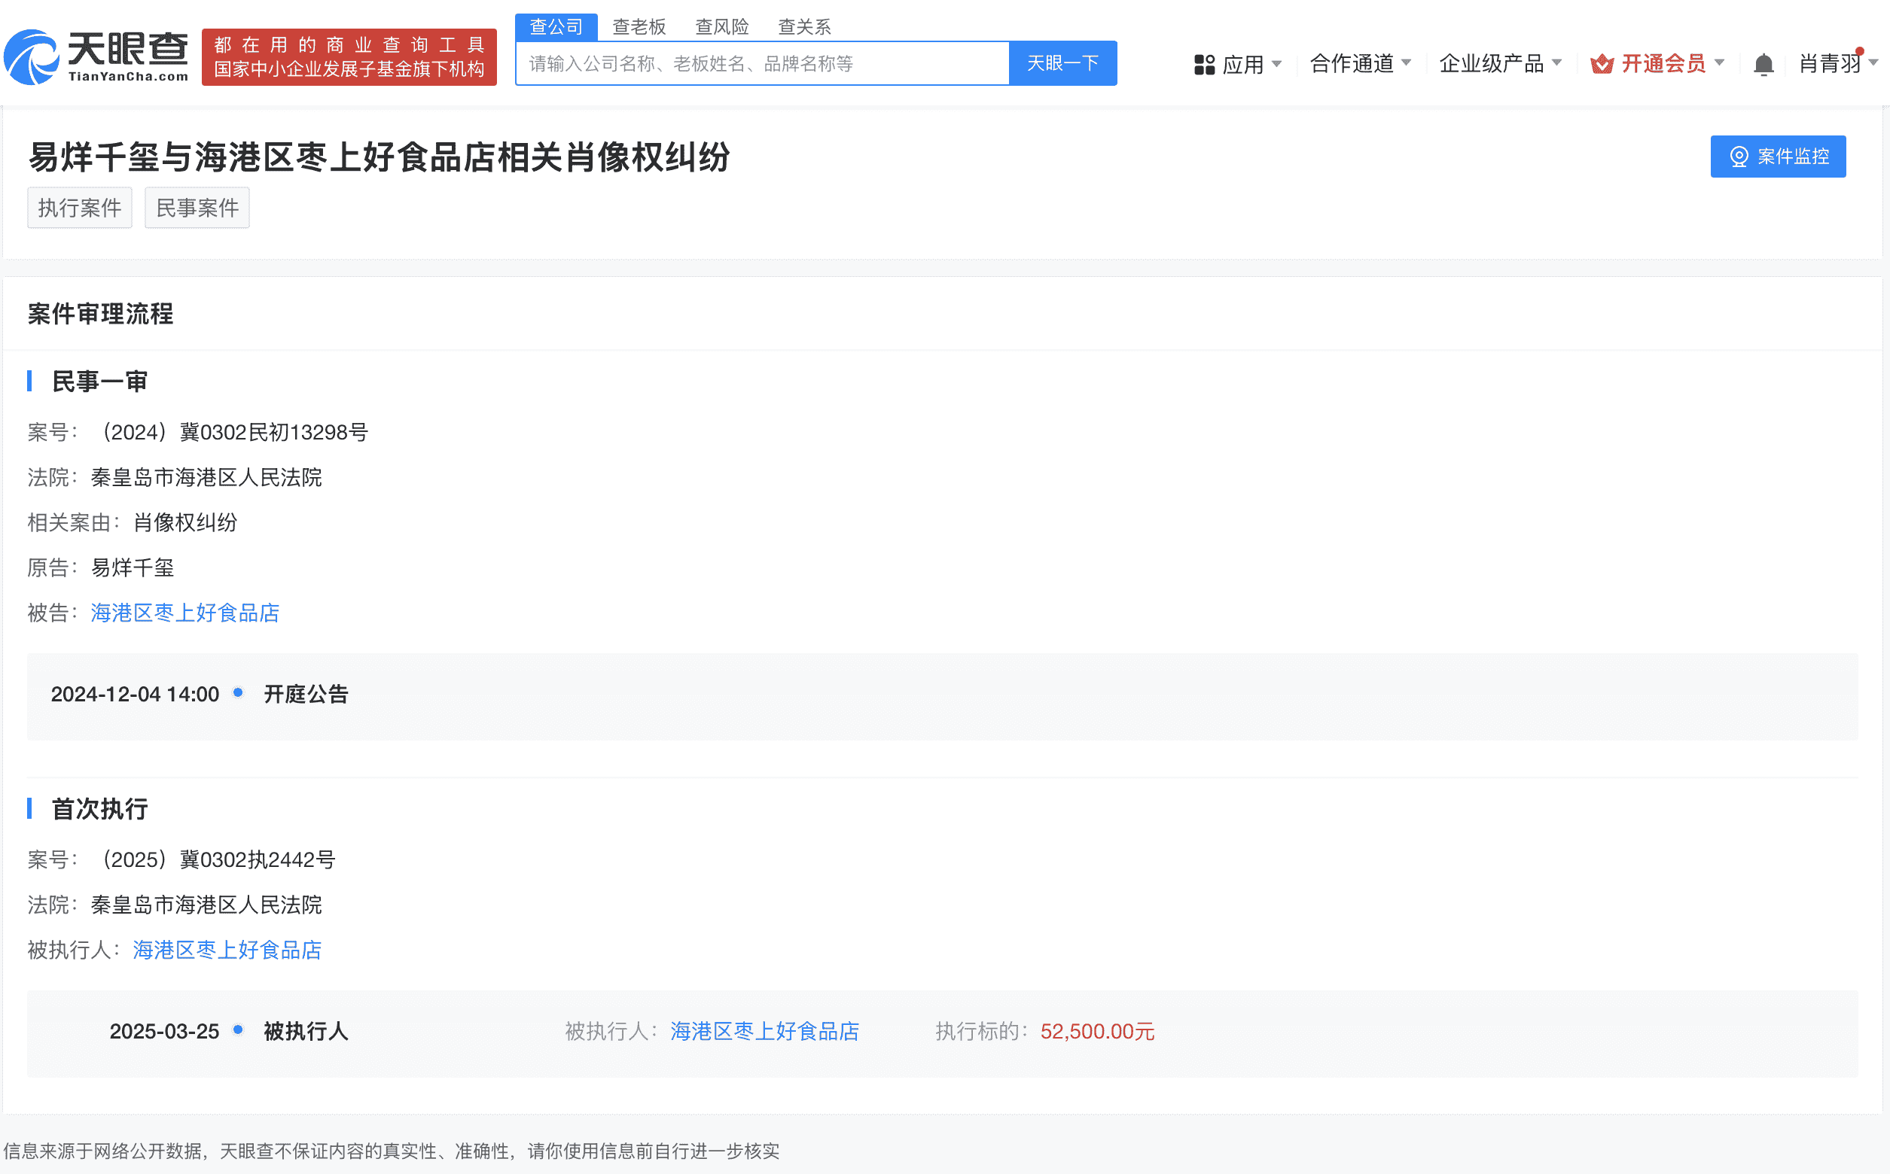Open the notification bell

point(1763,64)
